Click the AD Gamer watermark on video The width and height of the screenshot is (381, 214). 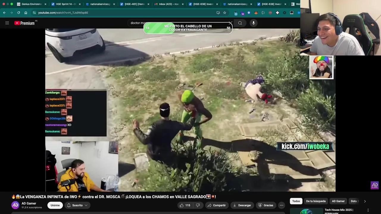374,185
